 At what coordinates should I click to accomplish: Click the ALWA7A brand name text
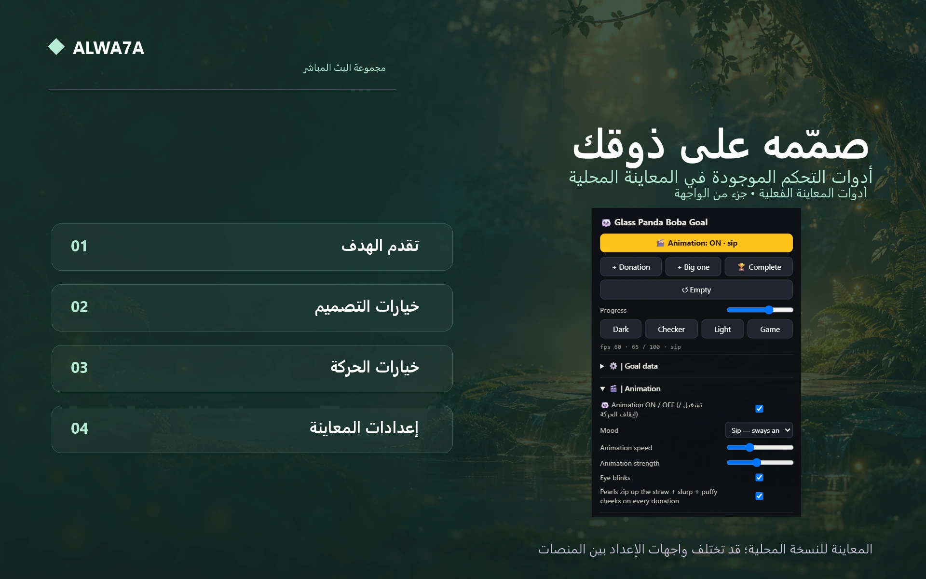pos(109,48)
